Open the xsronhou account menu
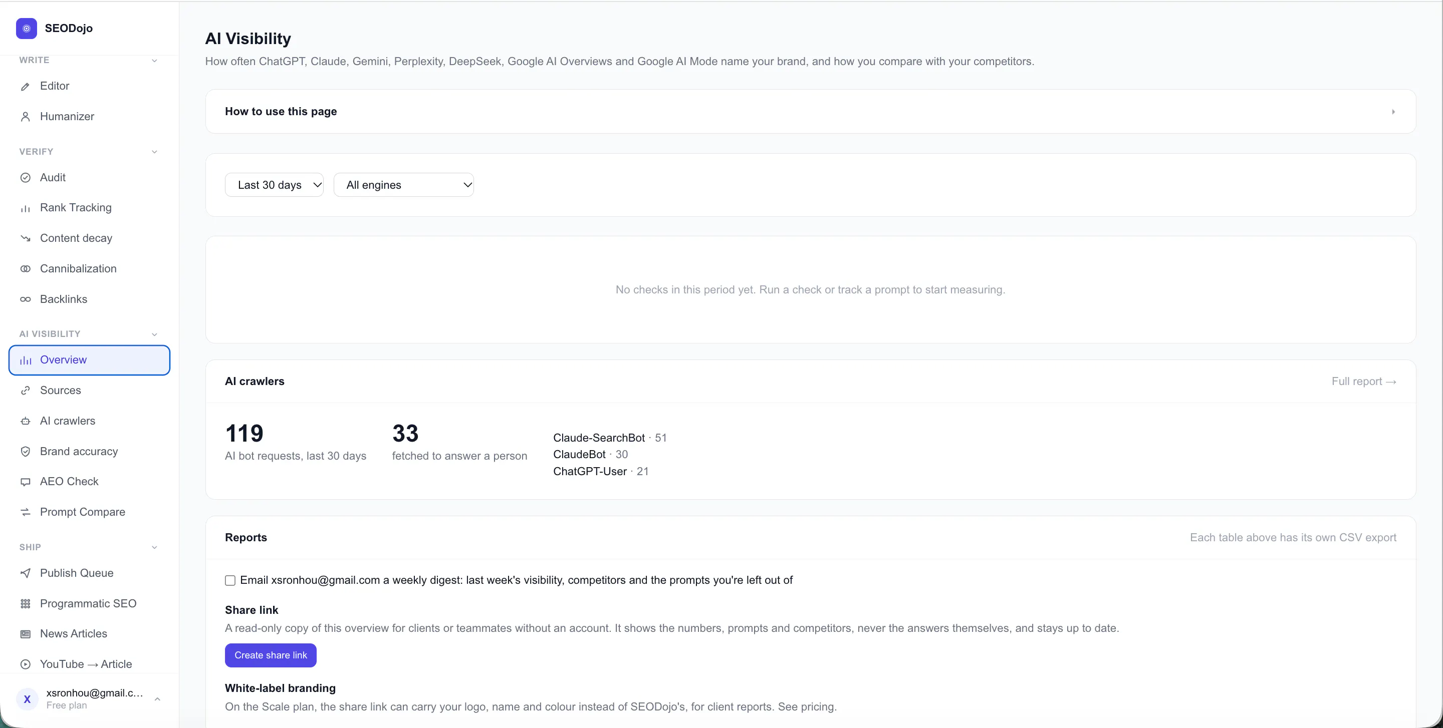This screenshot has height=728, width=1443. tap(89, 699)
